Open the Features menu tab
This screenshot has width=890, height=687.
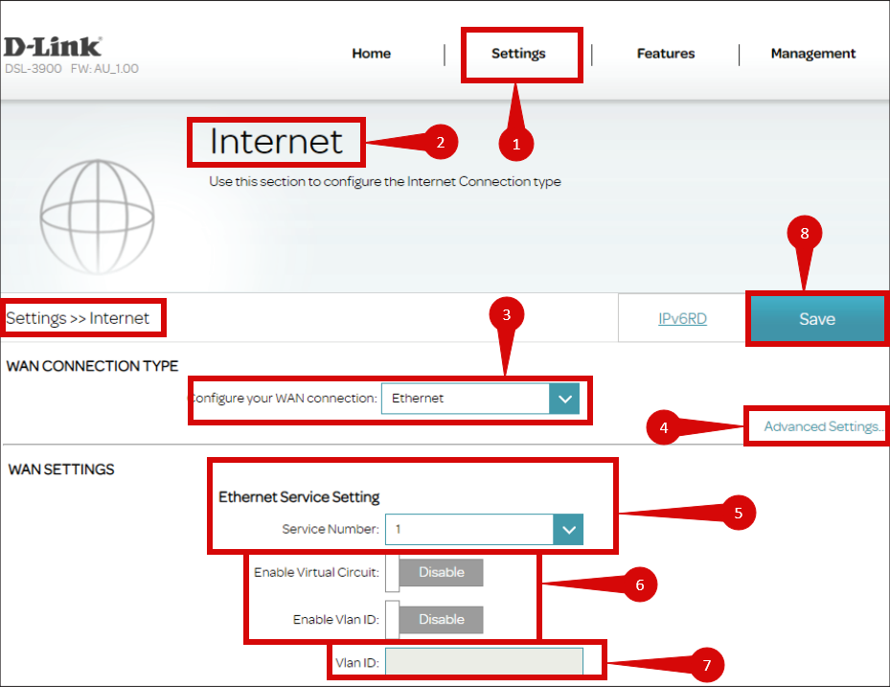(x=665, y=54)
